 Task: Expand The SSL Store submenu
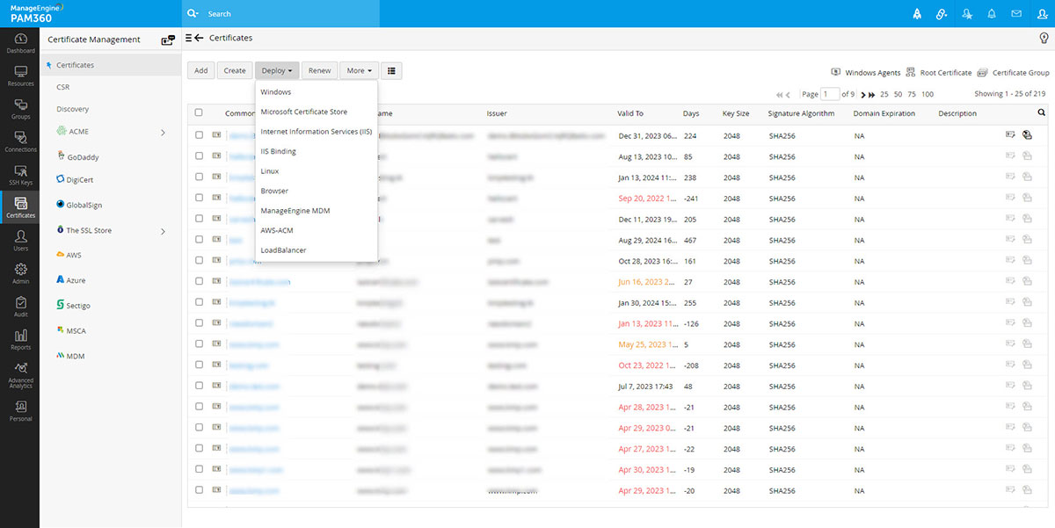click(163, 231)
